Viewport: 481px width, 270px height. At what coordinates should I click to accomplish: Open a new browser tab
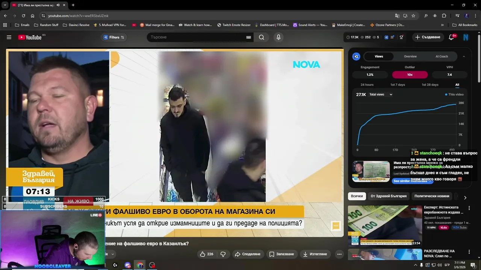(x=73, y=5)
